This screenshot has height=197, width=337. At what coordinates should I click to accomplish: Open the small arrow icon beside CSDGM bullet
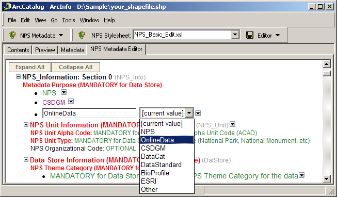click(x=71, y=102)
